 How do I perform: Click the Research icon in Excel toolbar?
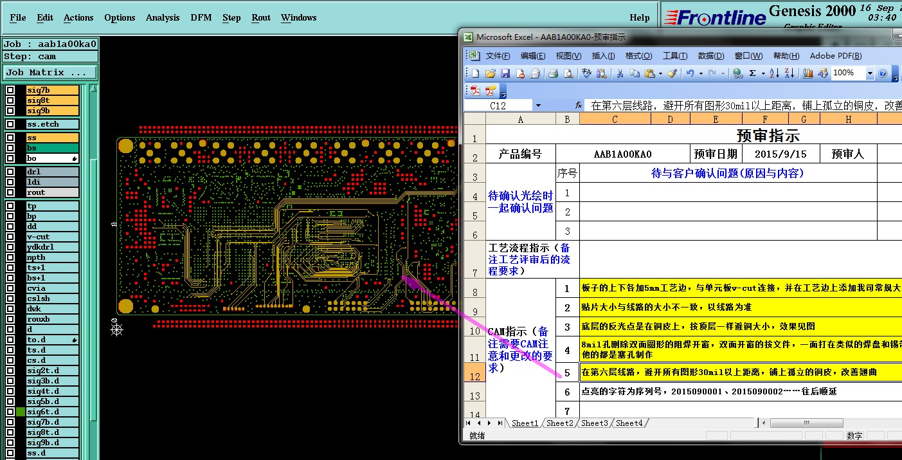(x=601, y=73)
